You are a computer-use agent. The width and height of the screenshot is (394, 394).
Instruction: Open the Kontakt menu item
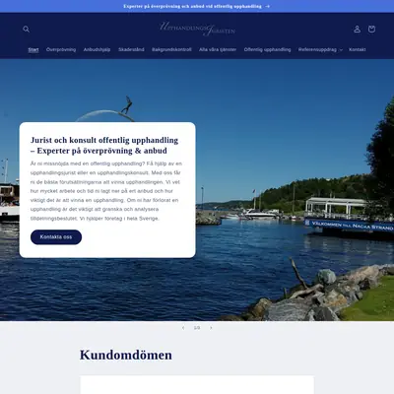(x=358, y=49)
